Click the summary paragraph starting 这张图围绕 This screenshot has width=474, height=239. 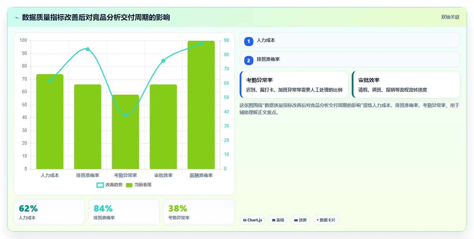(350, 109)
